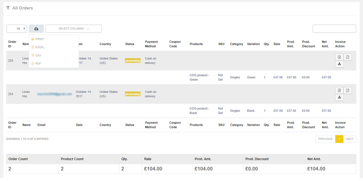Viewport: 363px width, 181px height.
Task: Open invoice view icon for order 254
Action: click(340, 90)
